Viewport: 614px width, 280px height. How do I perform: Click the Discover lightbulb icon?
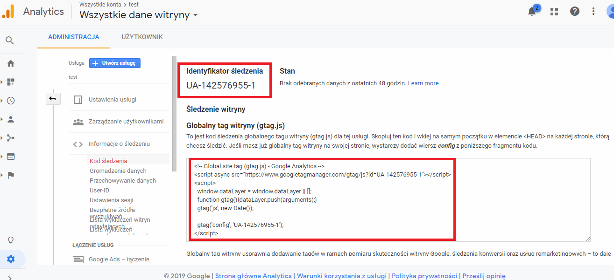click(x=10, y=240)
